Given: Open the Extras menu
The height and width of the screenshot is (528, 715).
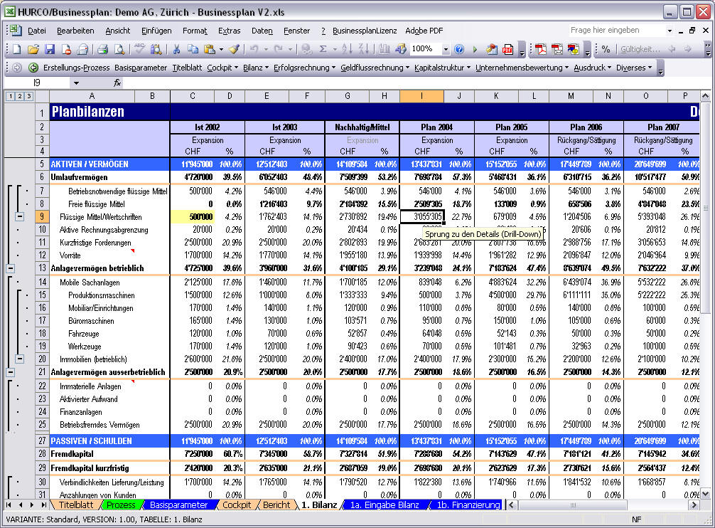Looking at the screenshot, I should click(229, 31).
